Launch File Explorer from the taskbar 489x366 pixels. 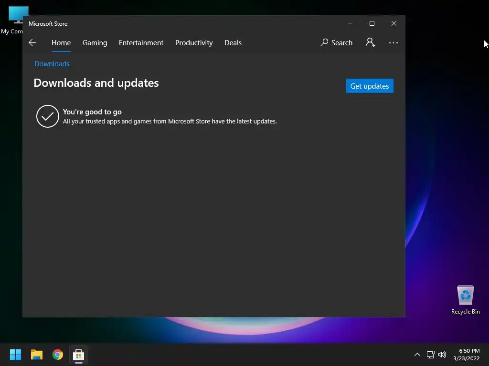pos(36,355)
